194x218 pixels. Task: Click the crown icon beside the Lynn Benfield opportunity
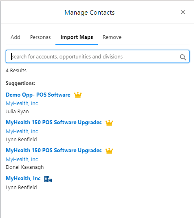pos(109,123)
